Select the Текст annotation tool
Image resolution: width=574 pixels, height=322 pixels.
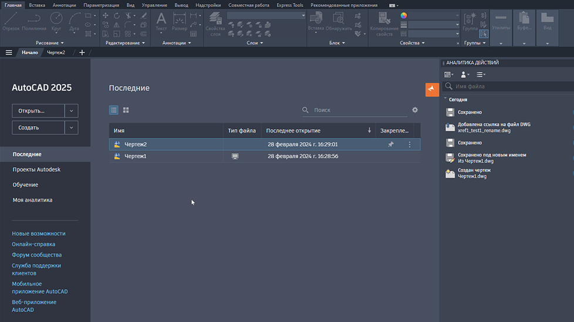(x=161, y=22)
